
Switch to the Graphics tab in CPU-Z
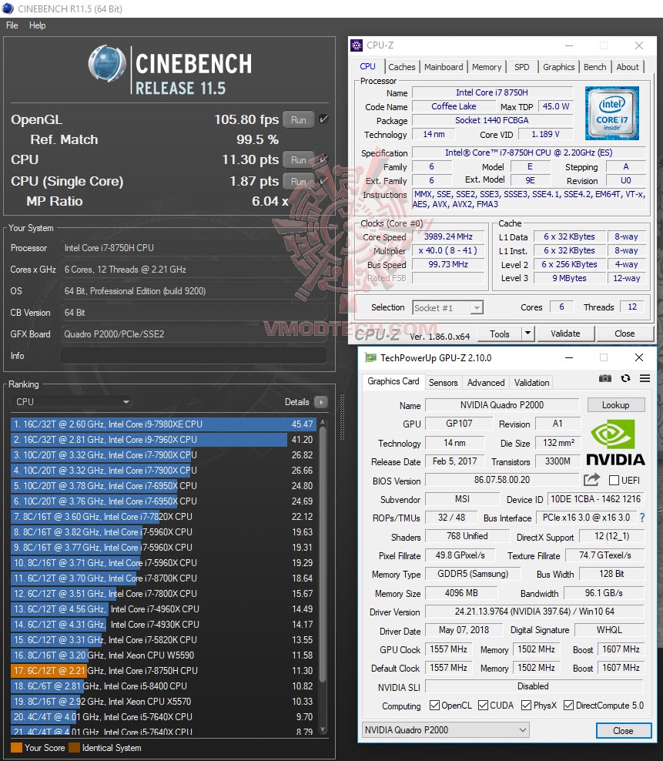tap(558, 67)
